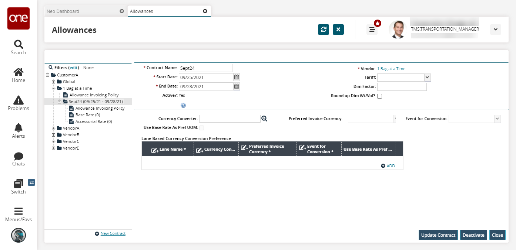The image size is (516, 250).
Task: Open Start Date calendar picker
Action: [237, 77]
